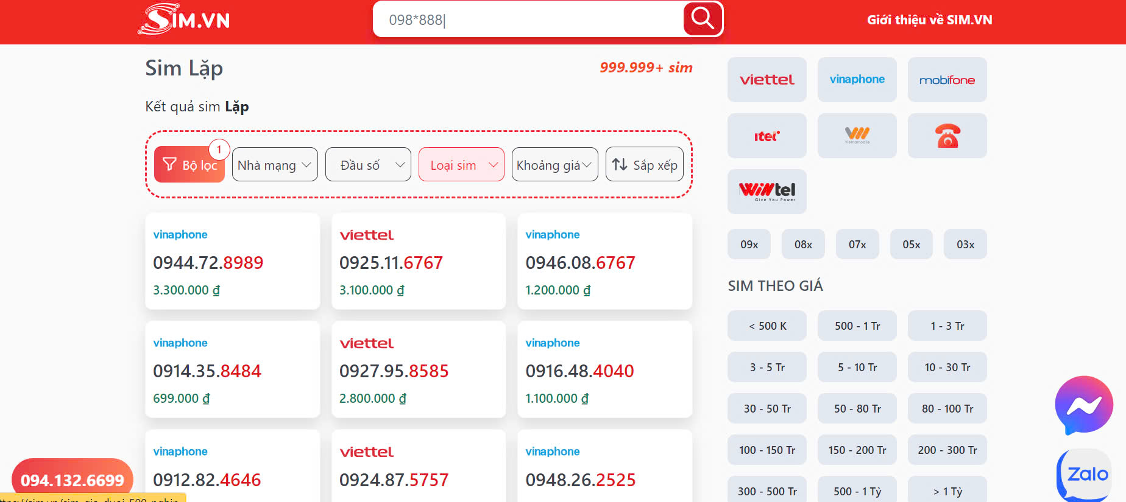This screenshot has height=502, width=1126.
Task: Click the SIM THEO GIÁ heading
Action: [775, 285]
